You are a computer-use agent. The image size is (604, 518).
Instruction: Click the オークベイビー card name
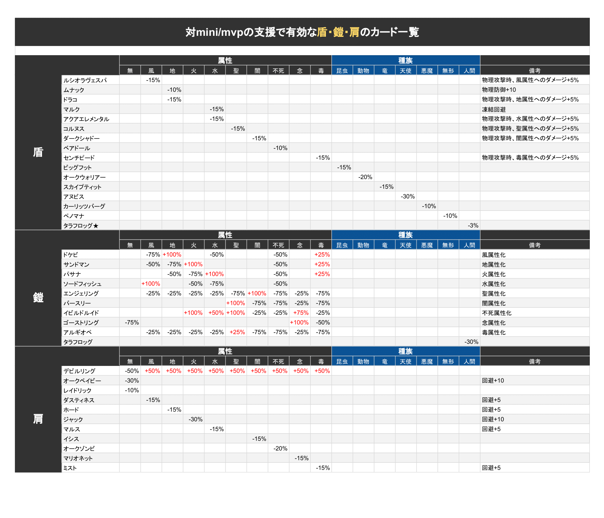click(82, 381)
